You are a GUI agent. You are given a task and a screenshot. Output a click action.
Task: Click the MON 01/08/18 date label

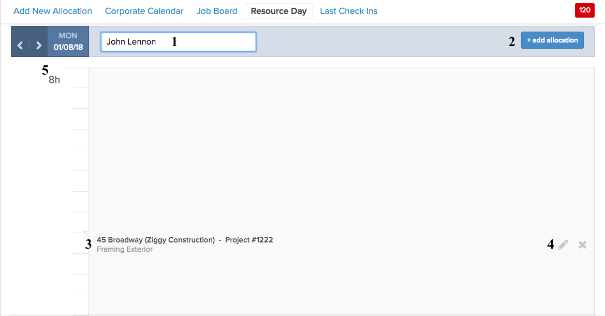tap(68, 41)
